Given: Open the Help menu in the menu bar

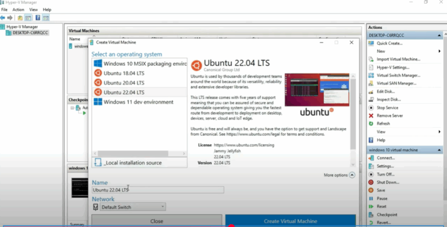Looking at the screenshot, I should pyautogui.click(x=47, y=10).
